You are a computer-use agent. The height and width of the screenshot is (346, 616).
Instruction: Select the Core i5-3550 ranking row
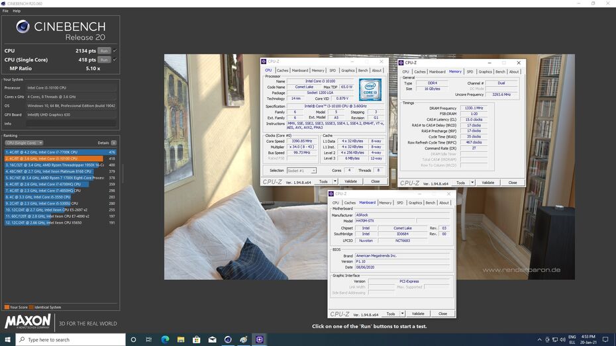[x=60, y=197]
